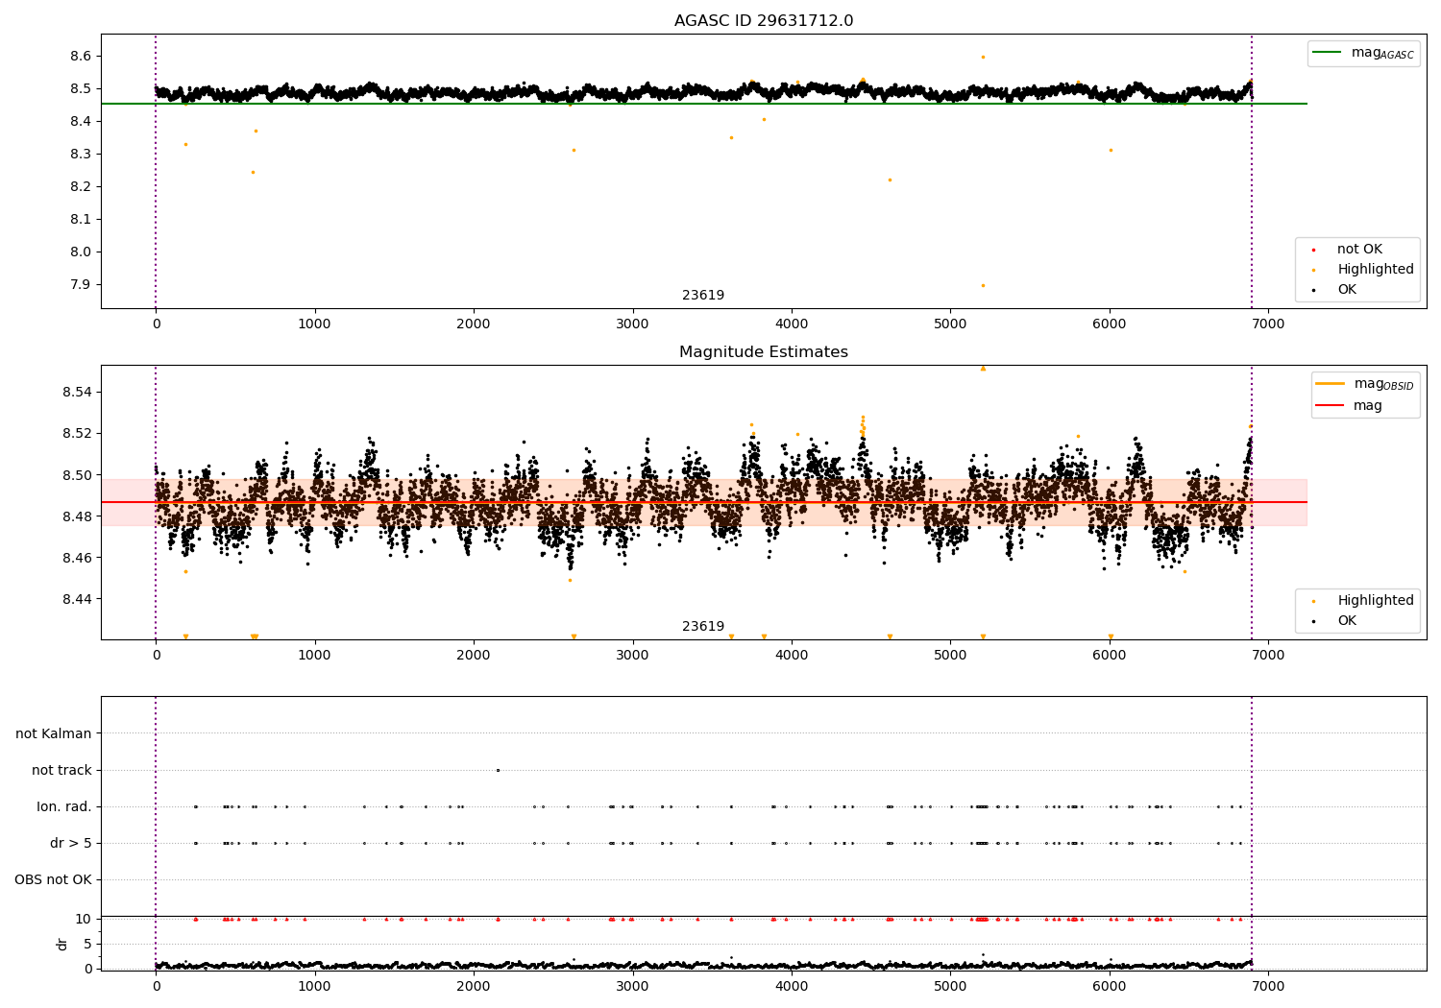1441x1008 pixels.
Task: Click the 8.0 y-axis tick label
Action: (x=81, y=252)
